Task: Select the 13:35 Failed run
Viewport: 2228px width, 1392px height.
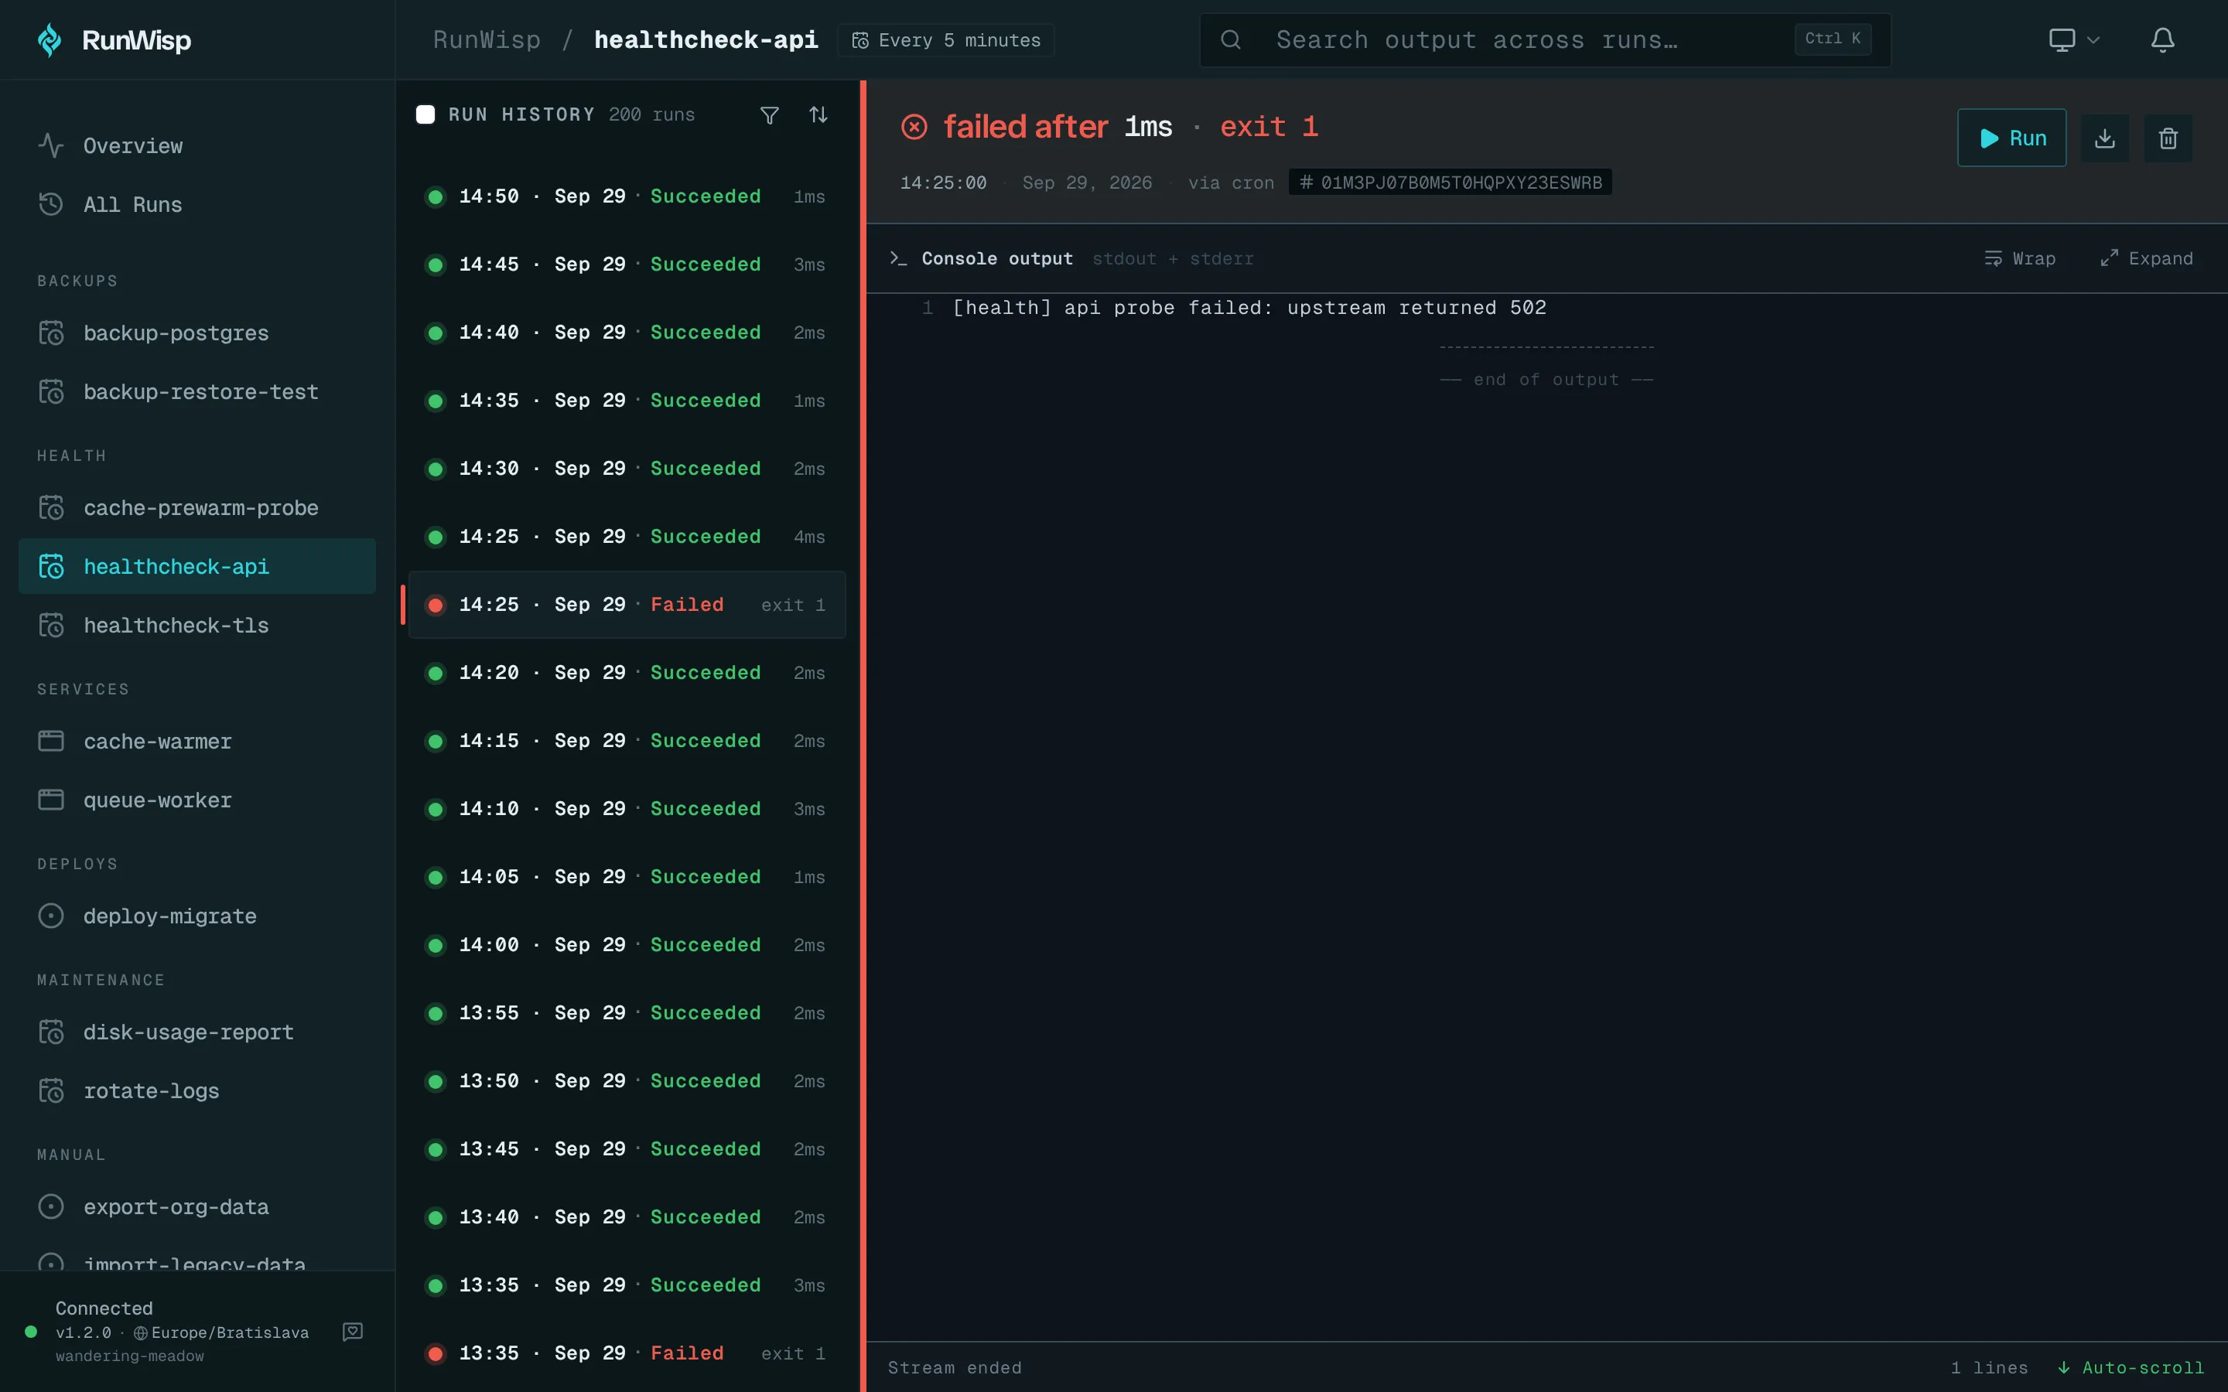Action: (x=627, y=1353)
